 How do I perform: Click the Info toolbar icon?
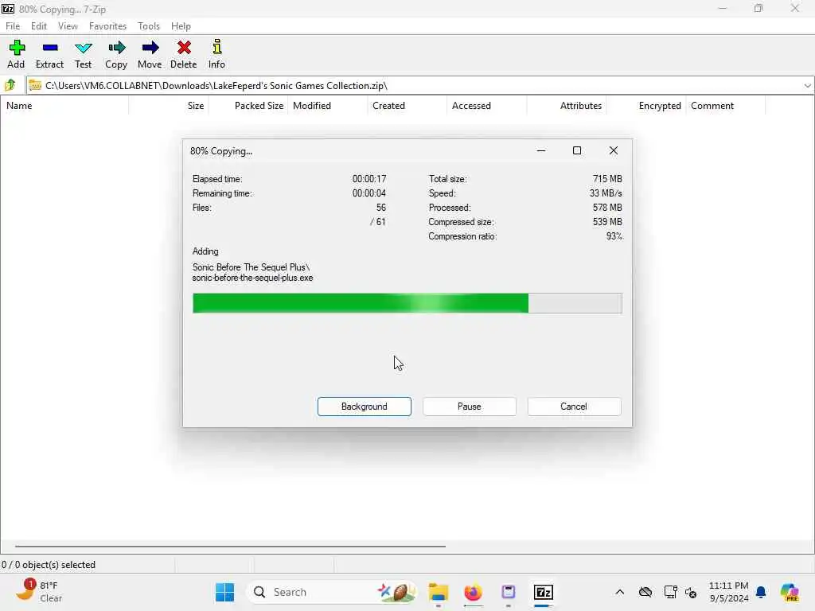tap(216, 54)
